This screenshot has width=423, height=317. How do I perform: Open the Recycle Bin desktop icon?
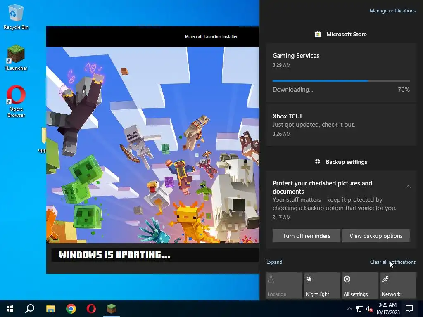pyautogui.click(x=16, y=17)
